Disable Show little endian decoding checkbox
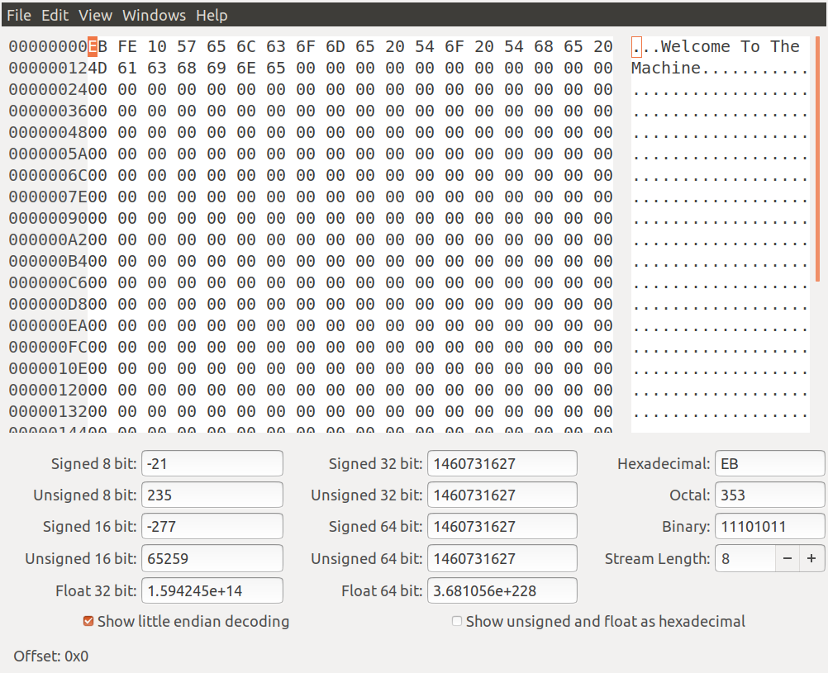This screenshot has width=828, height=673. [88, 621]
